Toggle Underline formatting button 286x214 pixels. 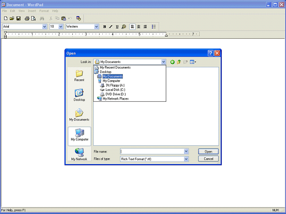click(x=117, y=27)
